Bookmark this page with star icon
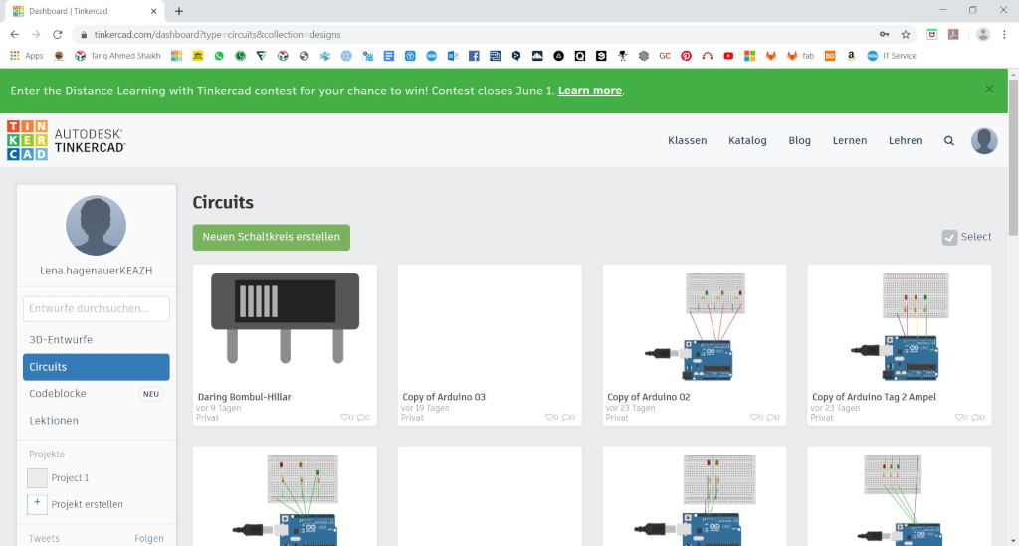The width and height of the screenshot is (1019, 546). 906,35
